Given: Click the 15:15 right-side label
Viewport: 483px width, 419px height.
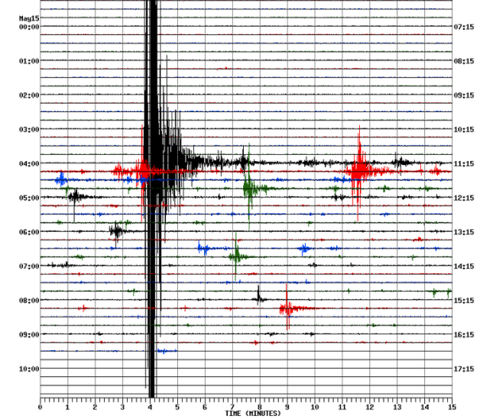Looking at the screenshot, I should pyautogui.click(x=464, y=300).
